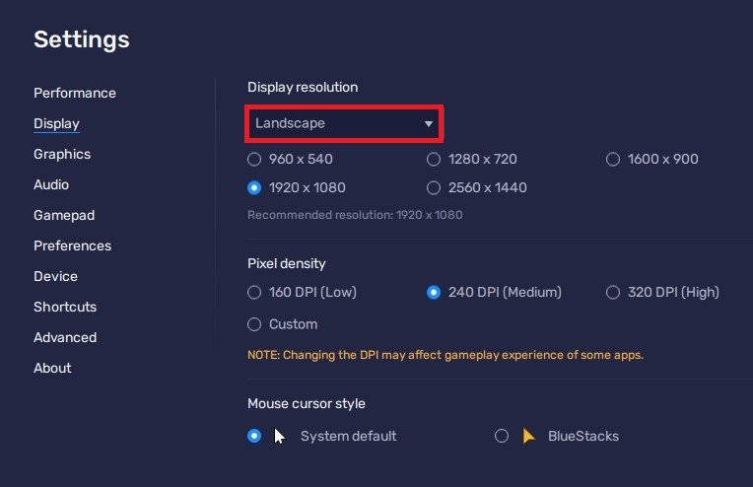Enable the Custom pixel density option
The image size is (753, 487).
254,324
